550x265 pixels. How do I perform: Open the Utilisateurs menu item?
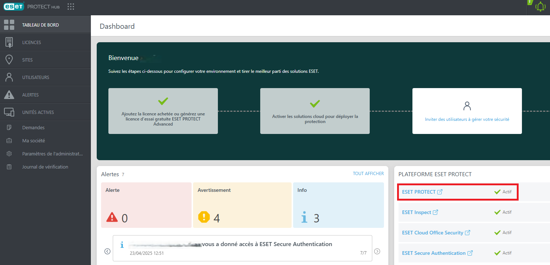[45, 77]
